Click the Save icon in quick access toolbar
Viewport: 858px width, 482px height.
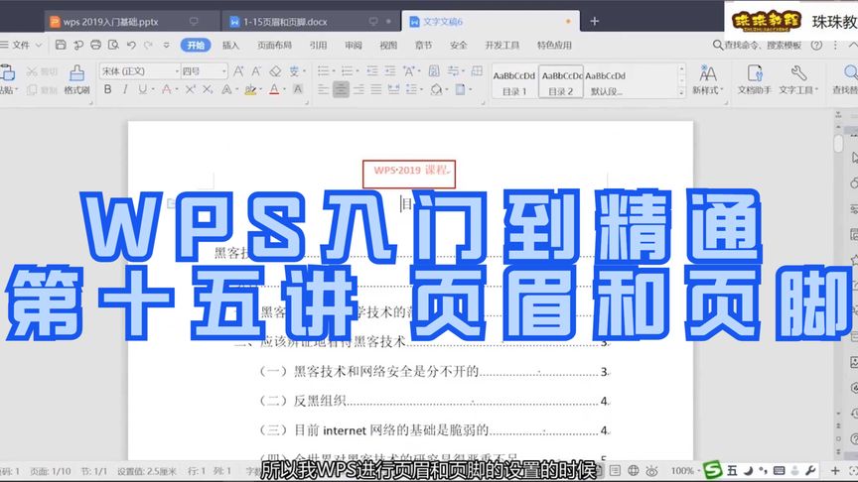click(x=62, y=45)
